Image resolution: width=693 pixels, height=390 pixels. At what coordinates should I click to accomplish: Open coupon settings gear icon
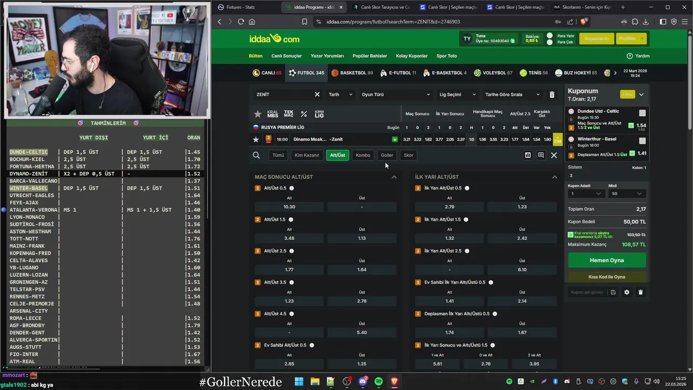(x=626, y=292)
